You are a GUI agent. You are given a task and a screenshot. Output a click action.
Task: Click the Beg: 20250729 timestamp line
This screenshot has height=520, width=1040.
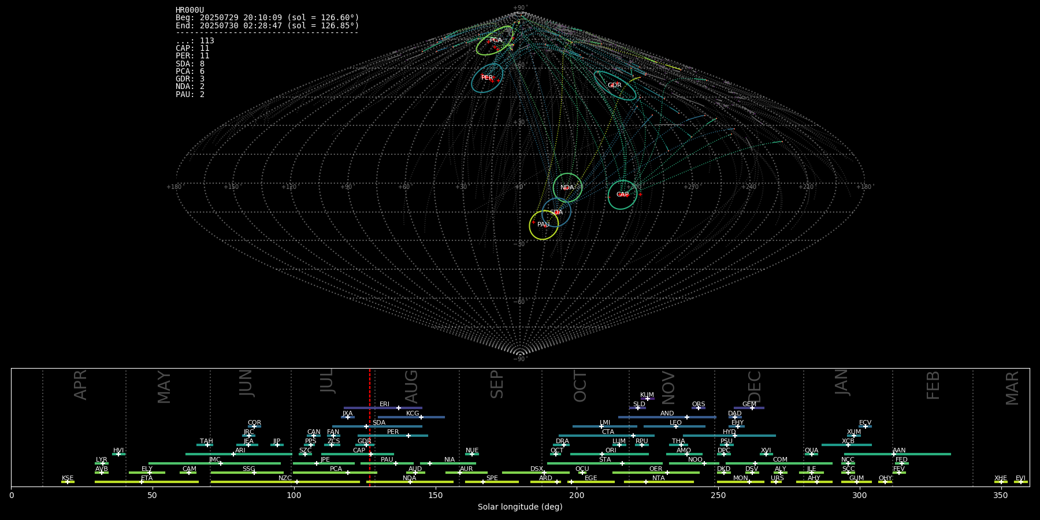pyautogui.click(x=268, y=18)
